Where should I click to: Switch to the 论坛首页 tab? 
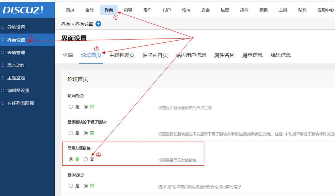[x=91, y=55]
